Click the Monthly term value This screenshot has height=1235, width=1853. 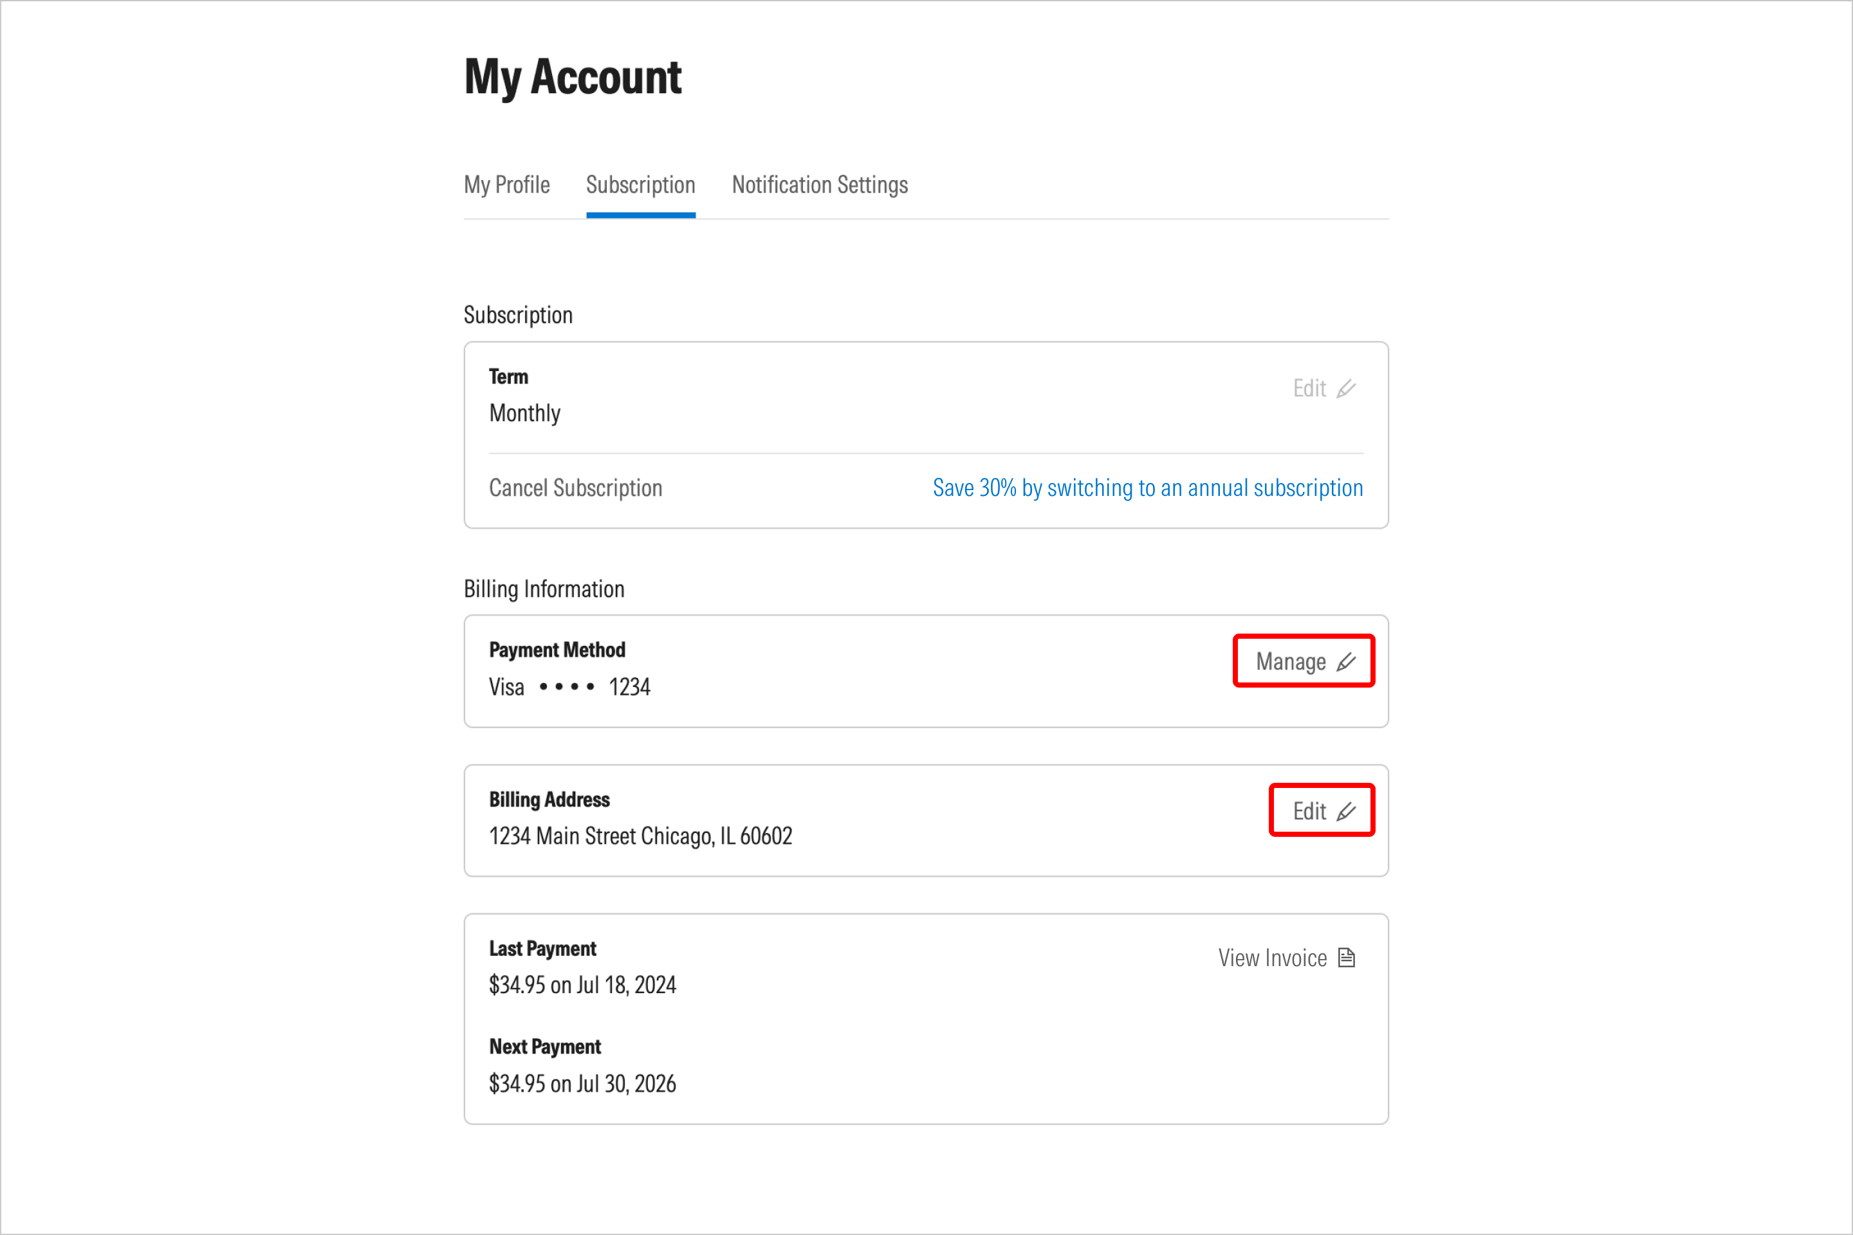(525, 414)
